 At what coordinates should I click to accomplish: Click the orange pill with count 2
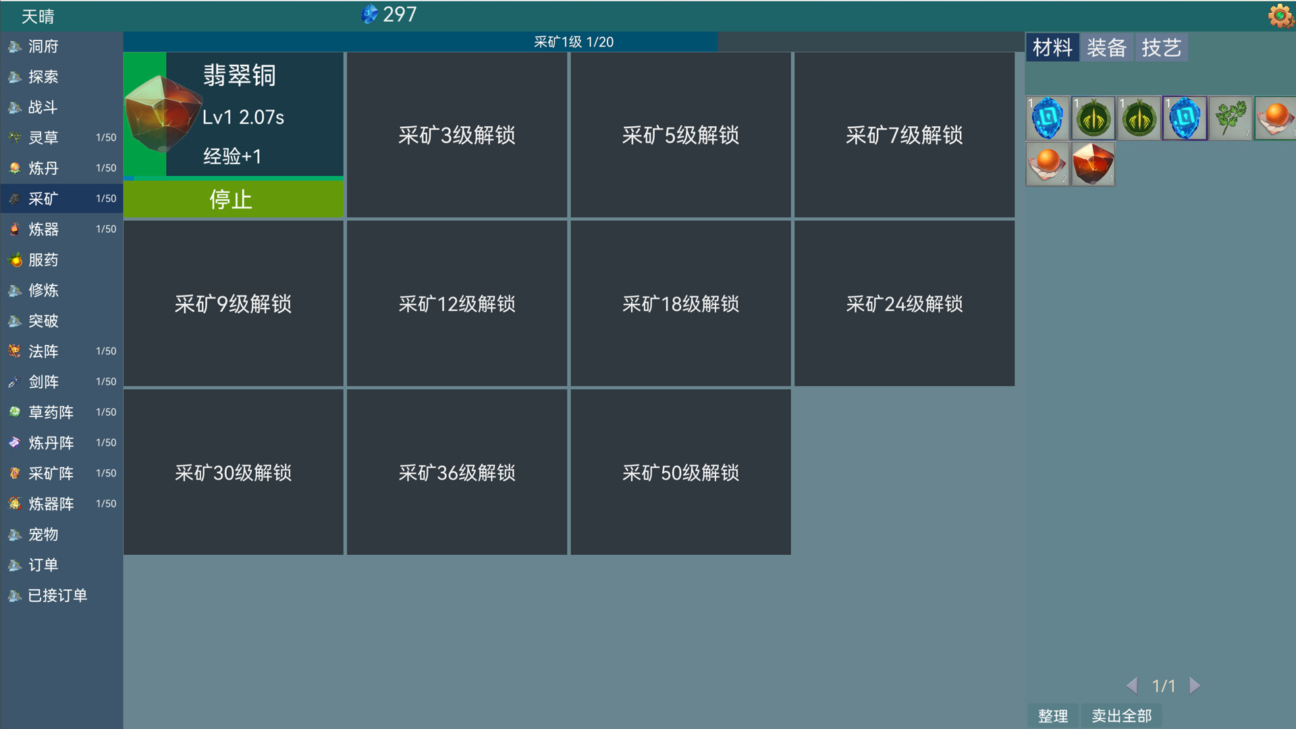point(1048,164)
